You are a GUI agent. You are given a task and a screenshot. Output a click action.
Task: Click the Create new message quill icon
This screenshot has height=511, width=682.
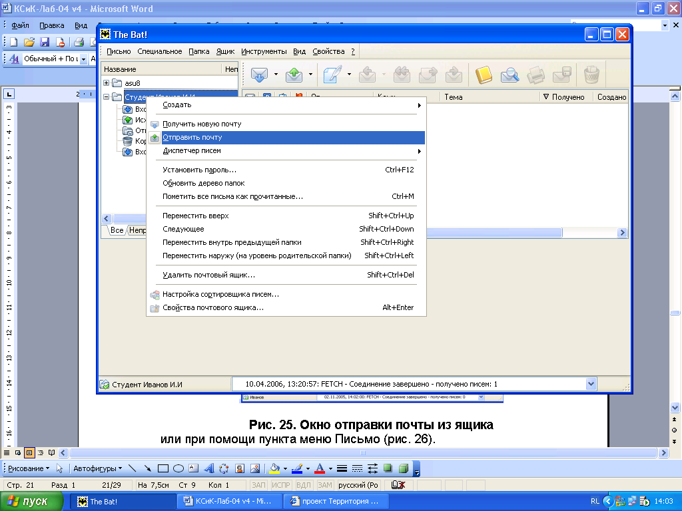(x=332, y=75)
